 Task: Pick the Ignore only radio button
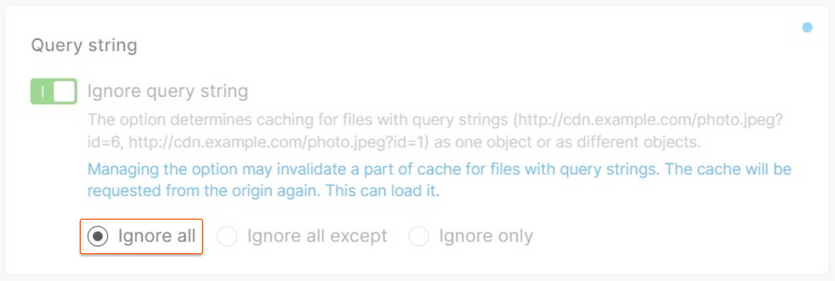pyautogui.click(x=418, y=236)
